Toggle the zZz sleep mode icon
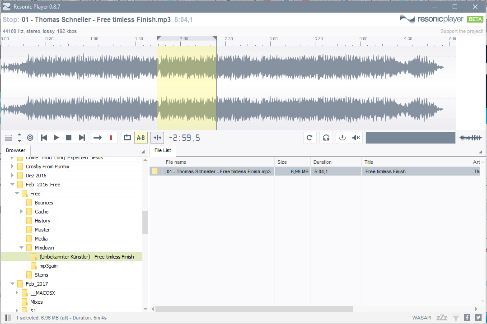 [x=442, y=318]
